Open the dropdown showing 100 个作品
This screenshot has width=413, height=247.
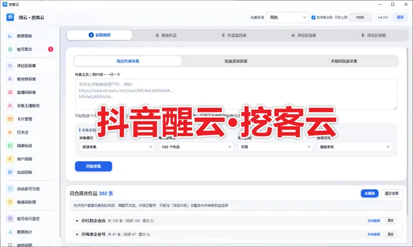[x=196, y=147]
